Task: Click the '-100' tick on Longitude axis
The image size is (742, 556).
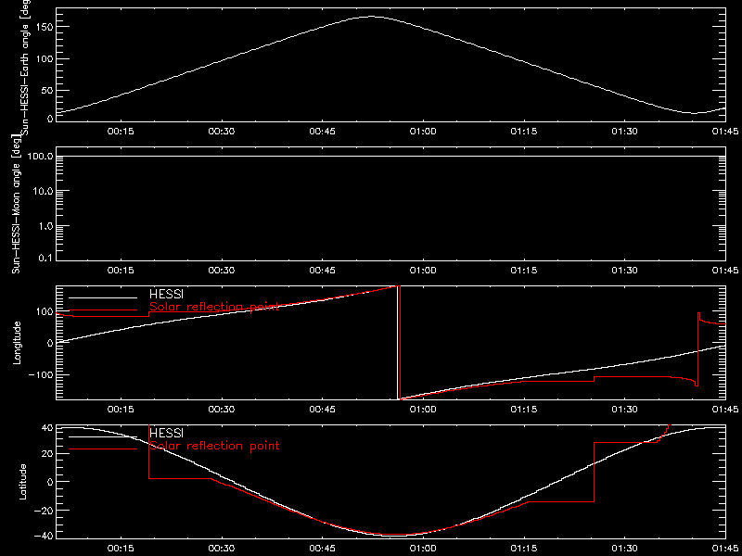Action: coord(40,374)
